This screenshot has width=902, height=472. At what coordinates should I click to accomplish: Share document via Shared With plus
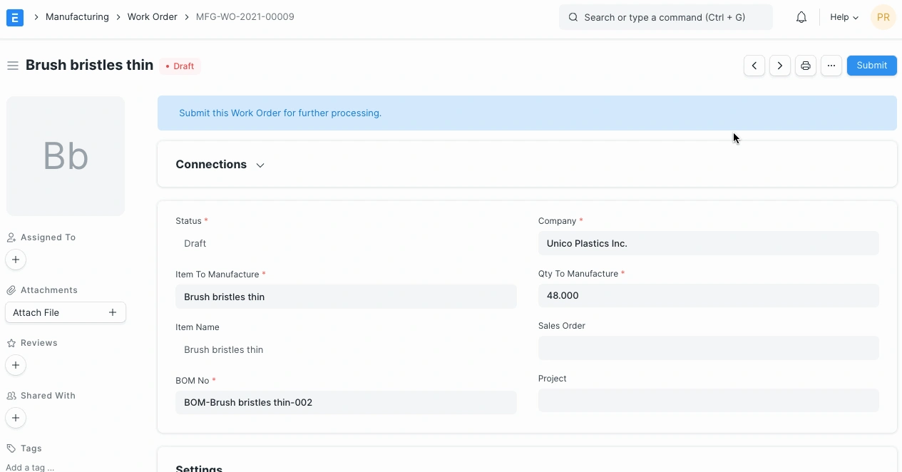point(16,418)
